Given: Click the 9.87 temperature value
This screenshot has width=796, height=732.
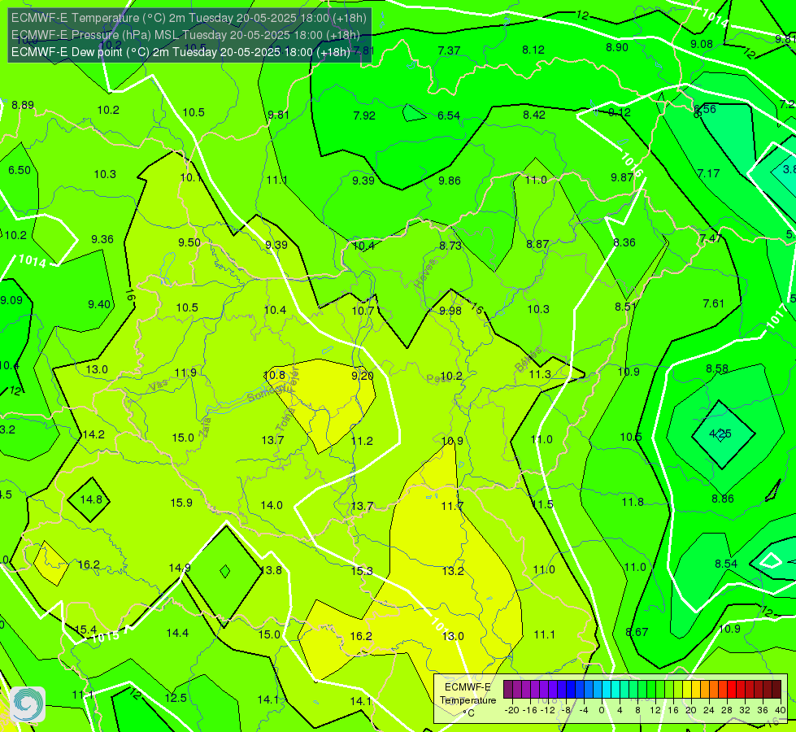Looking at the screenshot, I should point(622,177).
